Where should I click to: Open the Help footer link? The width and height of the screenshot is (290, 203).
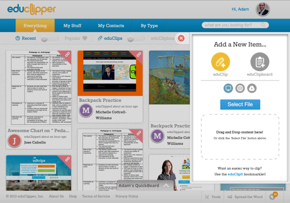coord(73,196)
